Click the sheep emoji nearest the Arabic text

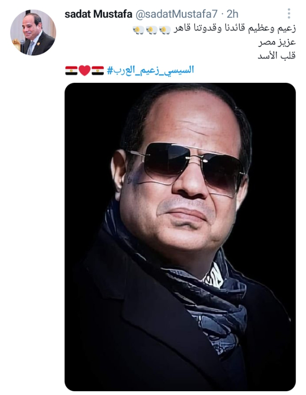(165, 30)
